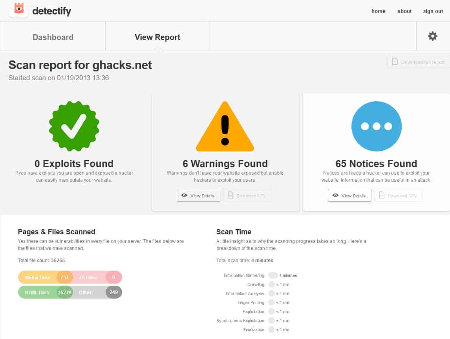Screen dimensions: 450x339
Task: Click the Information Gathering progress bar
Action: click(x=274, y=275)
